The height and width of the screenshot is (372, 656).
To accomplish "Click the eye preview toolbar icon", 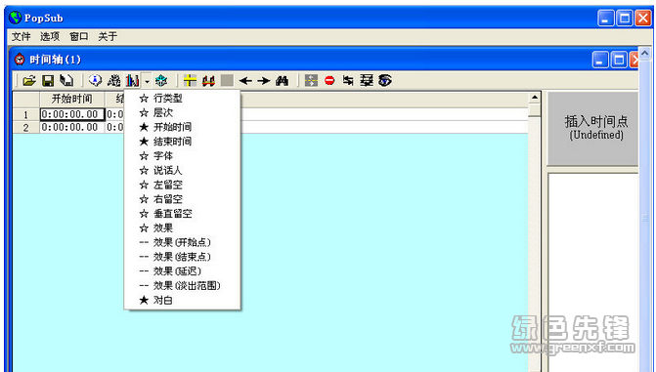I will [x=385, y=80].
